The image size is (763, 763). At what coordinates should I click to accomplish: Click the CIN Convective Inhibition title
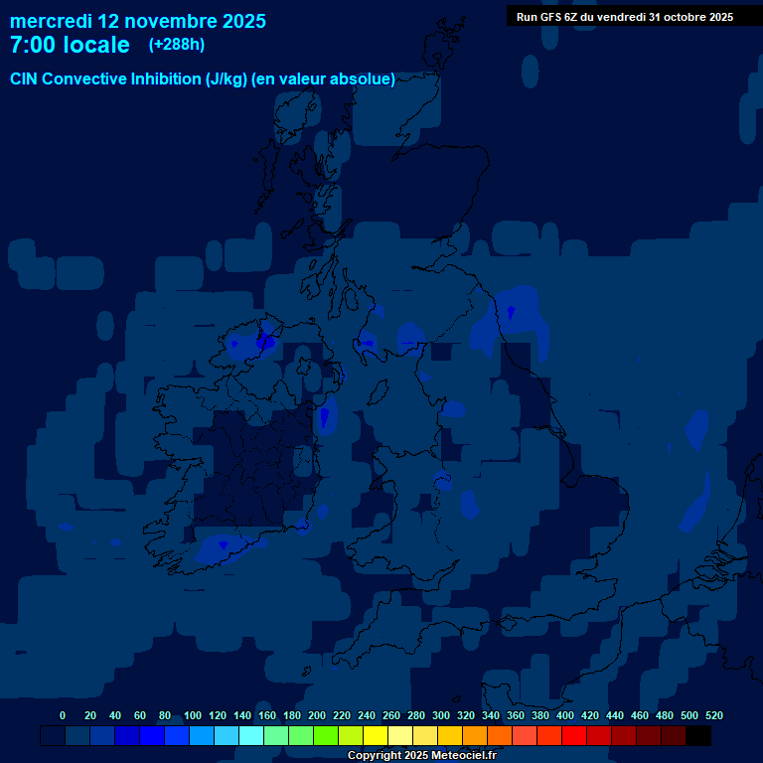coord(203,79)
